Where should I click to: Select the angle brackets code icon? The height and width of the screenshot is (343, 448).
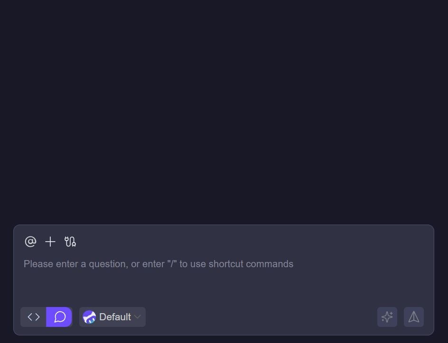pos(34,317)
